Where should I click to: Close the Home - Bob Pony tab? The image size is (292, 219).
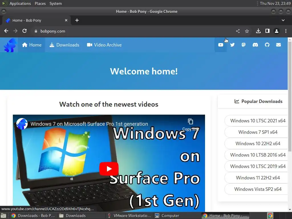(x=66, y=20)
